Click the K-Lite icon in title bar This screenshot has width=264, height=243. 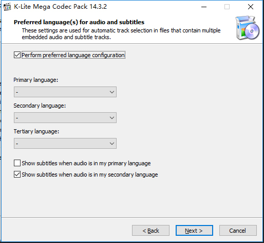[7, 7]
